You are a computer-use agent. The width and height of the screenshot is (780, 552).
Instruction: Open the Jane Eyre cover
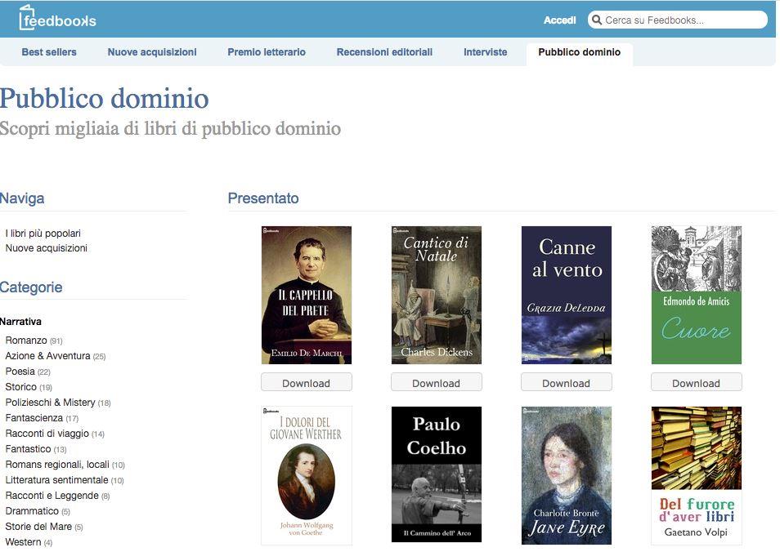pos(566,475)
